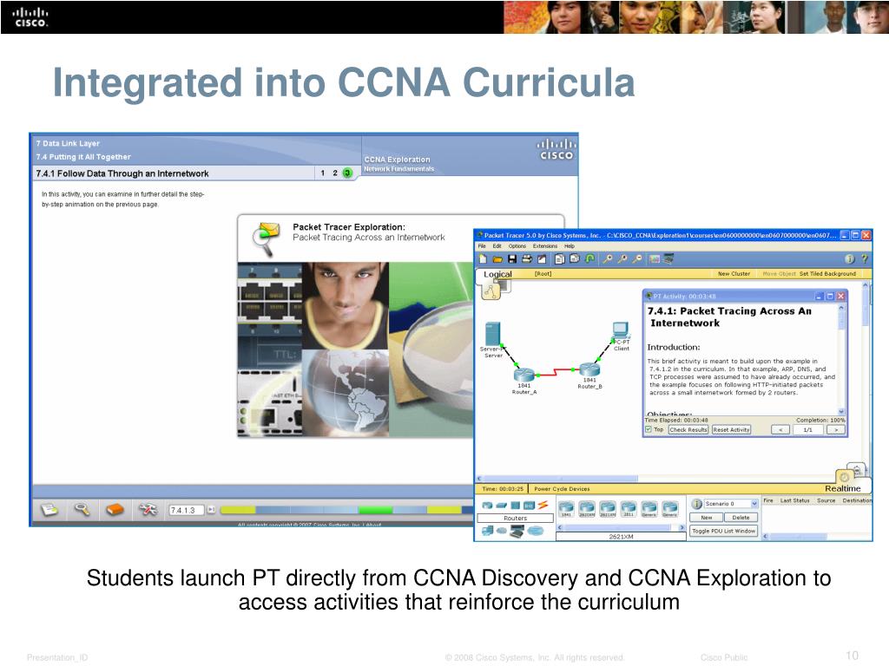Click the Check Results button
889x666 pixels.
point(688,430)
